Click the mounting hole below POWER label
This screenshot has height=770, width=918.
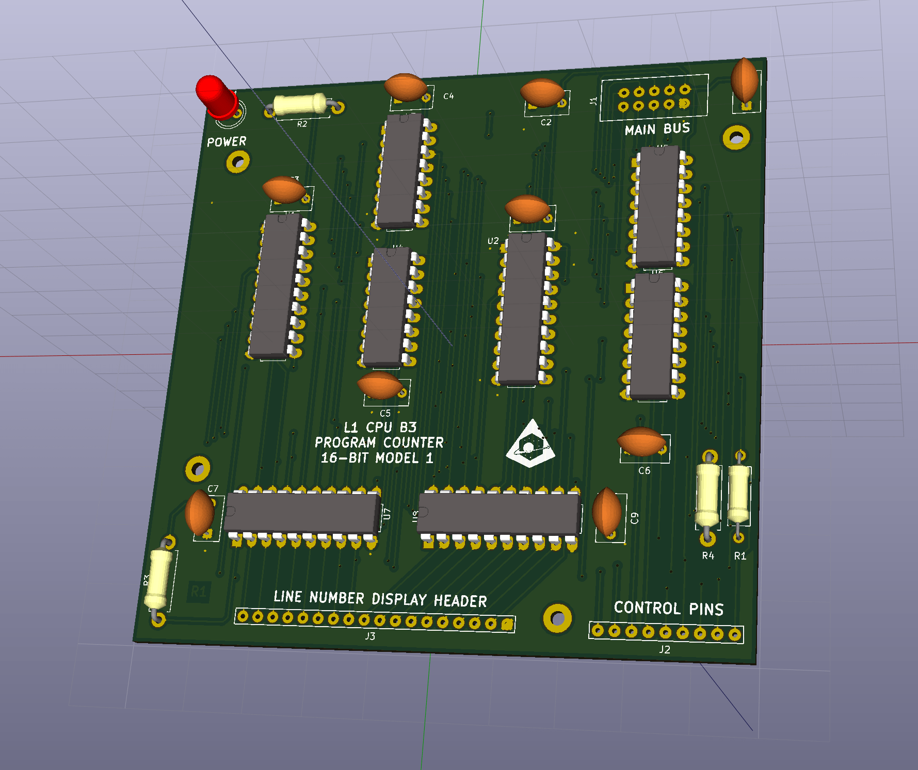click(238, 162)
